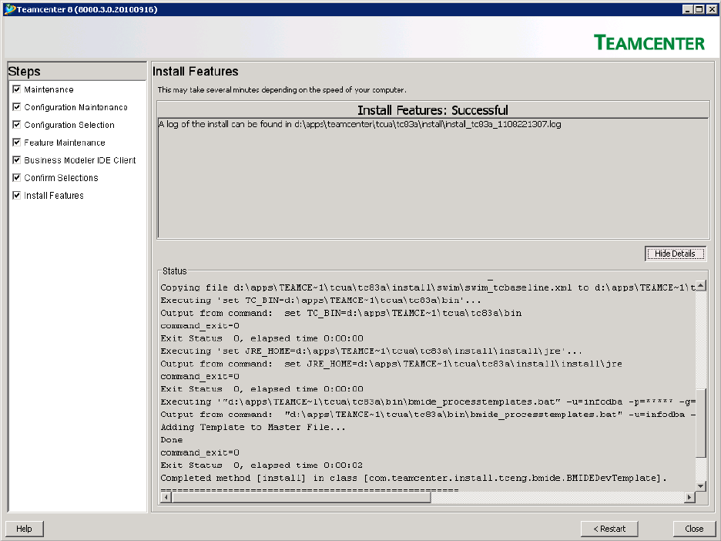Screen dimensions: 721x541
Task: Click the Steps panel heading
Action: [25, 72]
